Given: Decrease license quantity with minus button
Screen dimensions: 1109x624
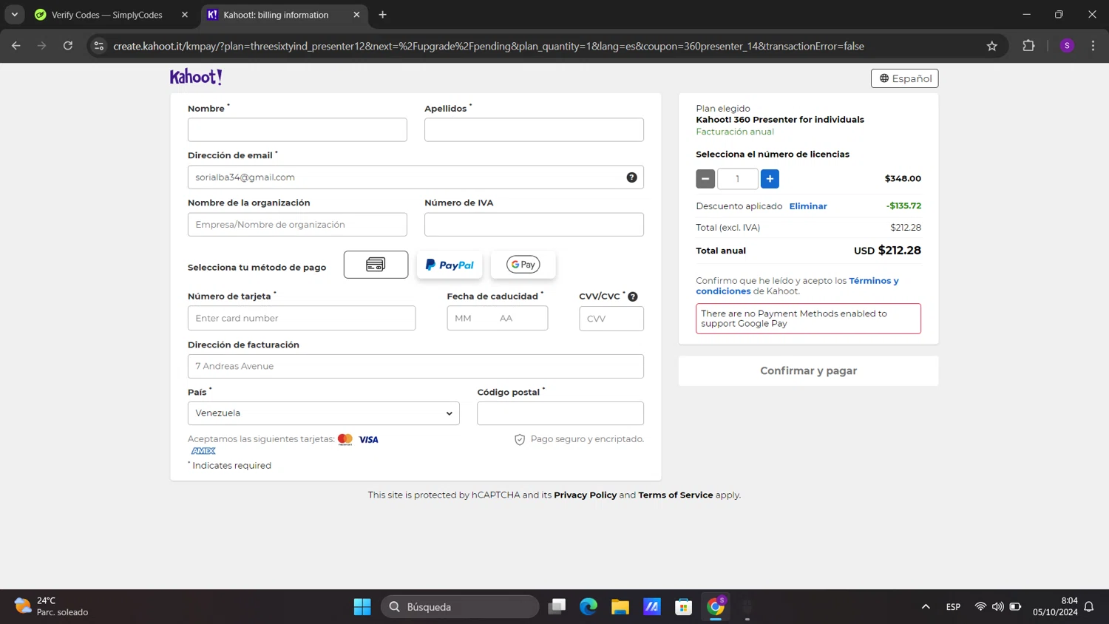Looking at the screenshot, I should (x=705, y=179).
